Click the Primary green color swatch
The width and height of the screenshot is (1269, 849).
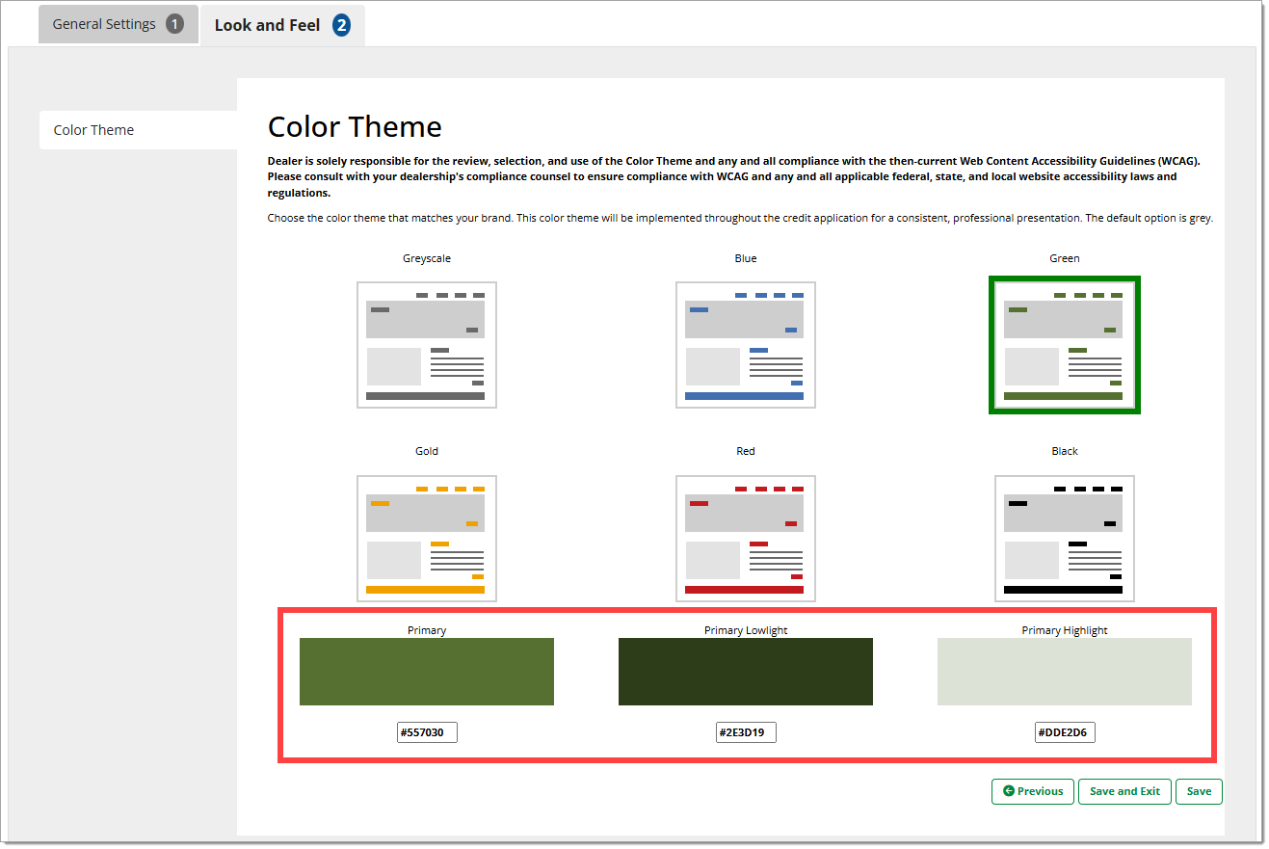coord(426,672)
